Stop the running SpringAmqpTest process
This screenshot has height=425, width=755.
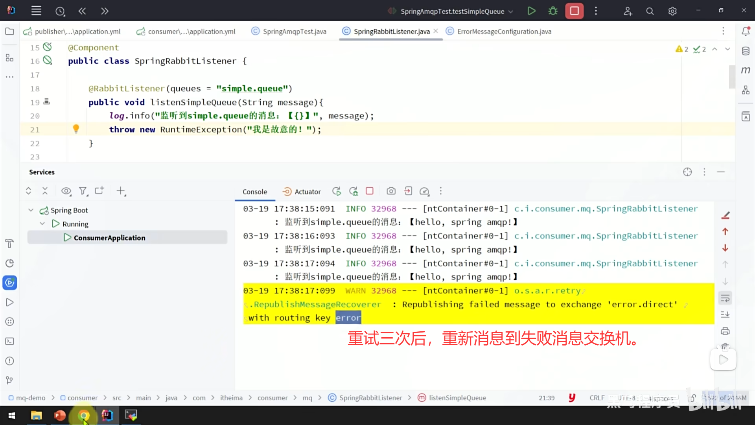click(x=574, y=11)
